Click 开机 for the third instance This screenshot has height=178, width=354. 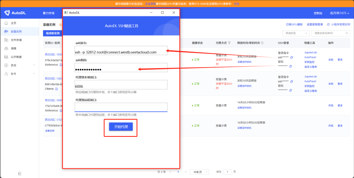pyautogui.click(x=331, y=105)
